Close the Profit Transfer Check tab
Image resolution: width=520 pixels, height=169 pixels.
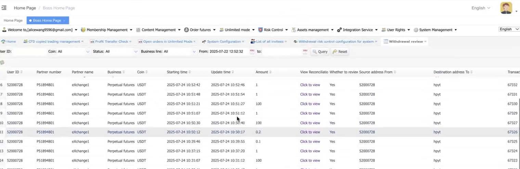[130, 42]
